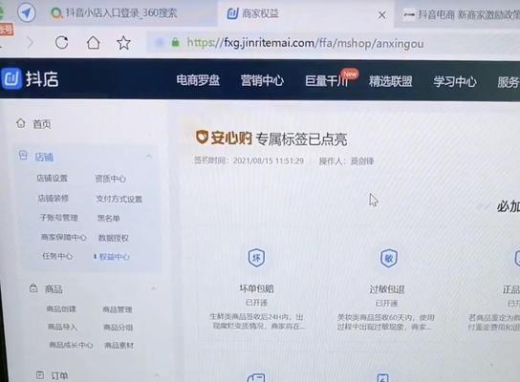Open 商品管理 in sidebar
Viewport: 520px width, 382px height.
click(x=118, y=309)
